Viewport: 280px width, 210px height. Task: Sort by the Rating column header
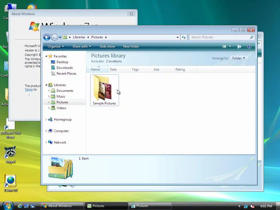tap(185, 69)
